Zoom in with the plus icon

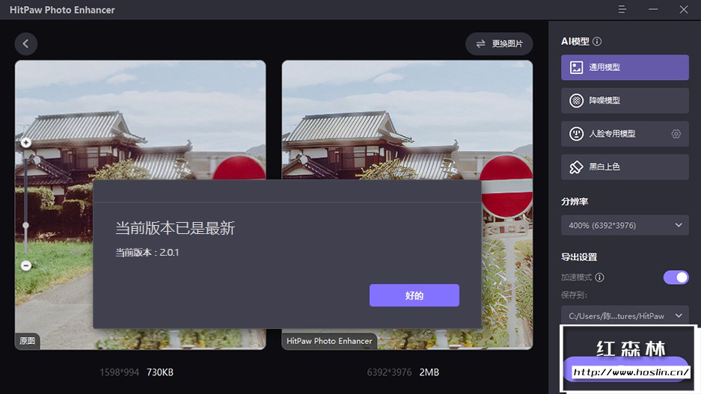(26, 143)
